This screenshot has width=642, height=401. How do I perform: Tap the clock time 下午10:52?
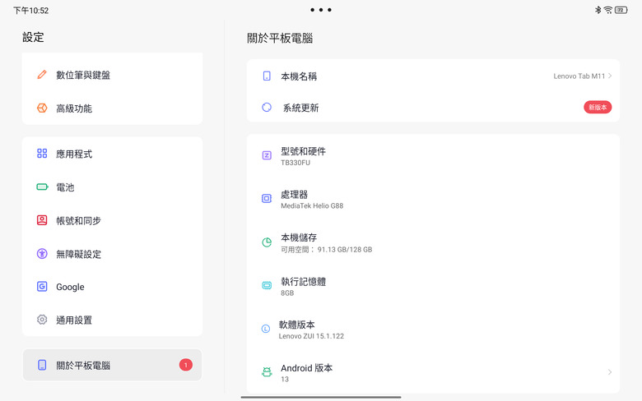point(31,10)
